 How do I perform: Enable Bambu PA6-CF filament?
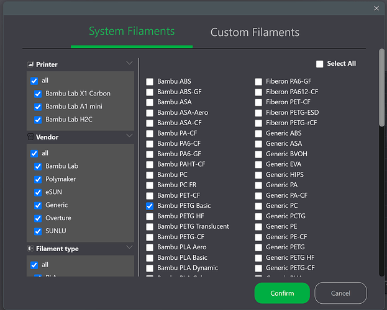pyautogui.click(x=150, y=144)
